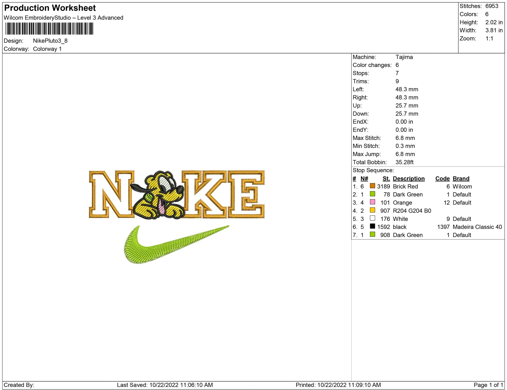Click the last Dark Green swatch in row 7
This screenshot has width=507, height=390.
coord(372,234)
